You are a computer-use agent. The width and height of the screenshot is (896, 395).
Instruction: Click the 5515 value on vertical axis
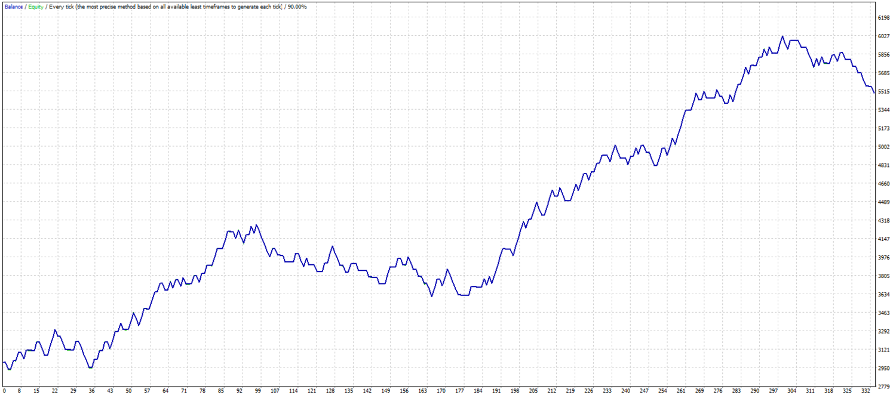tap(884, 92)
